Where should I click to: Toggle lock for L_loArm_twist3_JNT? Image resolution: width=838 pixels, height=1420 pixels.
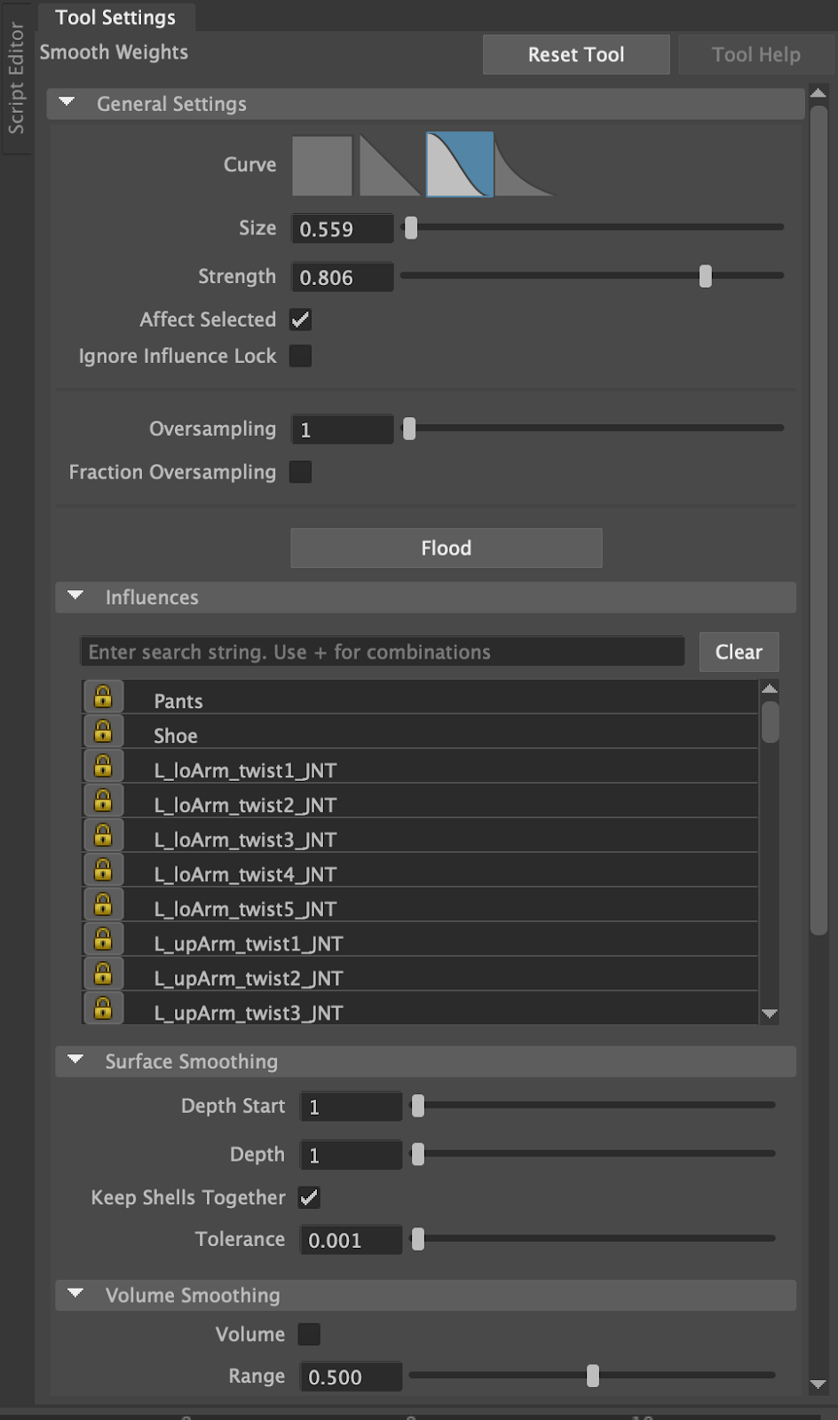(x=103, y=836)
